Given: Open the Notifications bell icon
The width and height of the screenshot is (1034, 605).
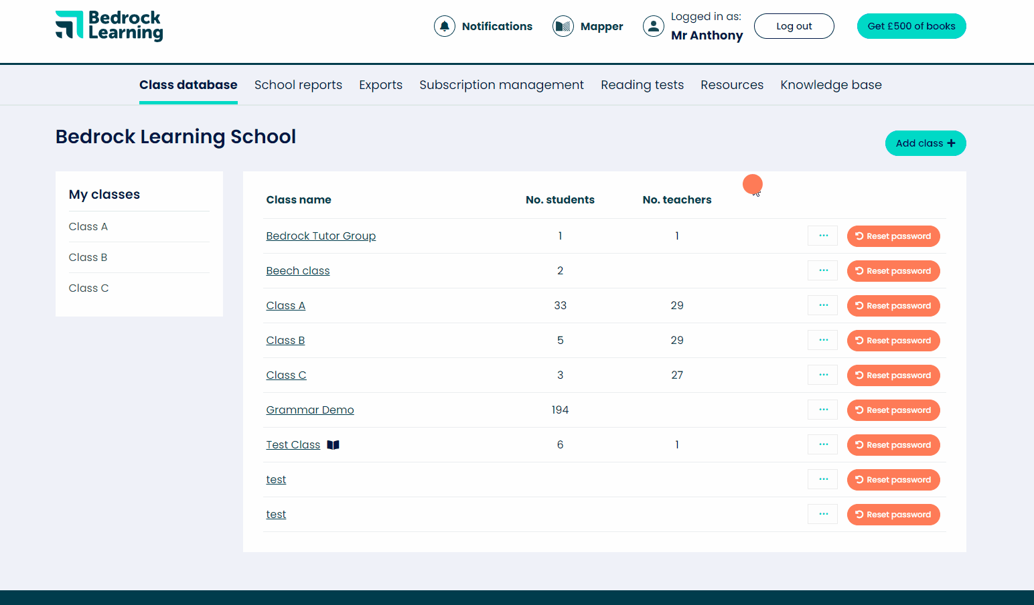Looking at the screenshot, I should [x=445, y=25].
